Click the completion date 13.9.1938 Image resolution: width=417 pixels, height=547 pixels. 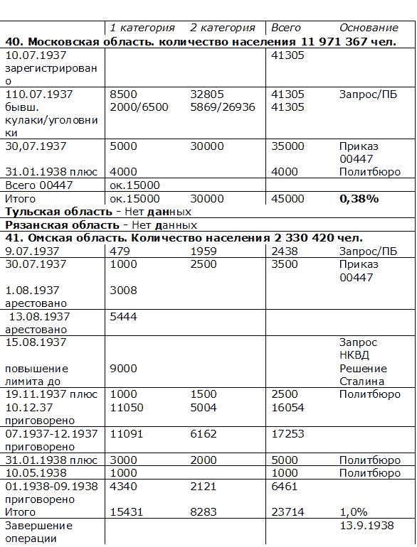(x=366, y=526)
